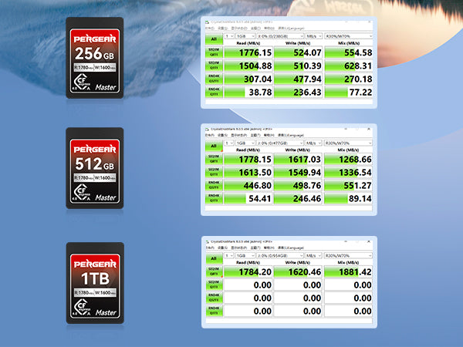Viewport: 463px width, 347px height.
Task: Open the test count dropdown in the bottom window
Action: 228,255
